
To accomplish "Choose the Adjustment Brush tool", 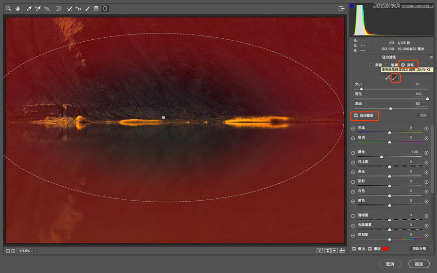I will 87,9.
